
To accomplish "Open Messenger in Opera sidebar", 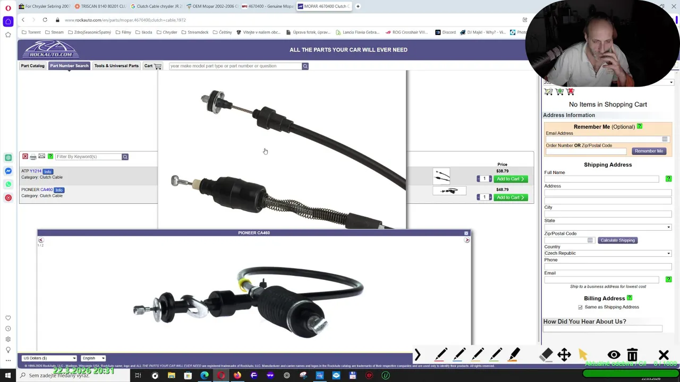I will 8,171.
